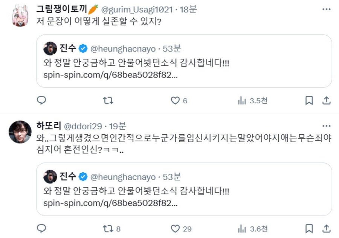Like 하또리's tweet showing 29 likes
Viewport: 339px width, 238px height.
point(174,228)
